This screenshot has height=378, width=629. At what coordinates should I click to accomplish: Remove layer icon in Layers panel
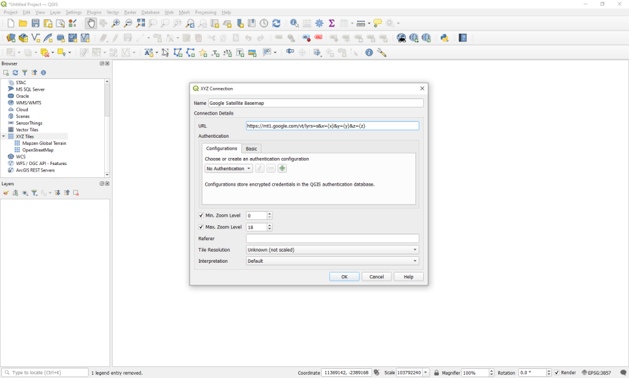tap(76, 193)
